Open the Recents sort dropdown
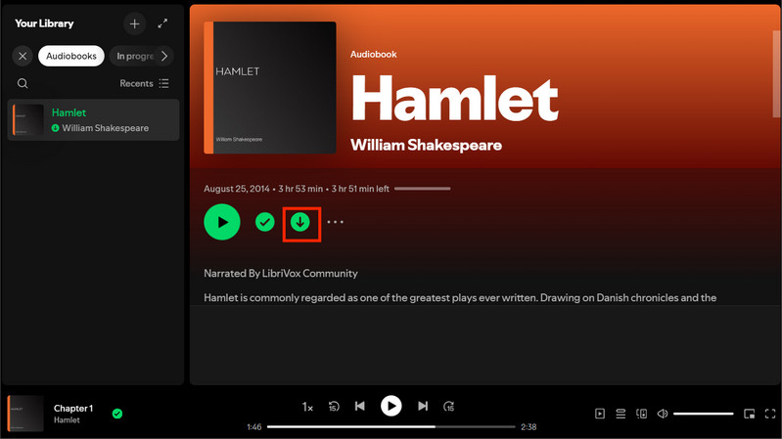The image size is (782, 439). (144, 83)
